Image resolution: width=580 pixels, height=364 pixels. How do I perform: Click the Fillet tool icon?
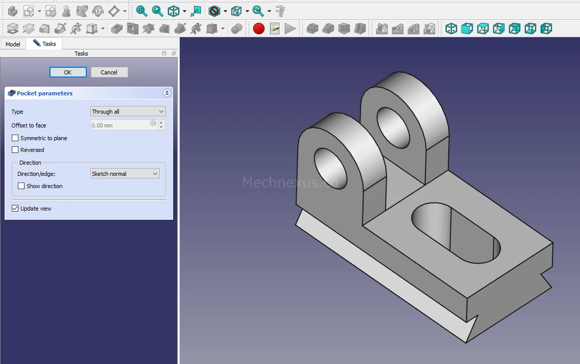coord(312,29)
